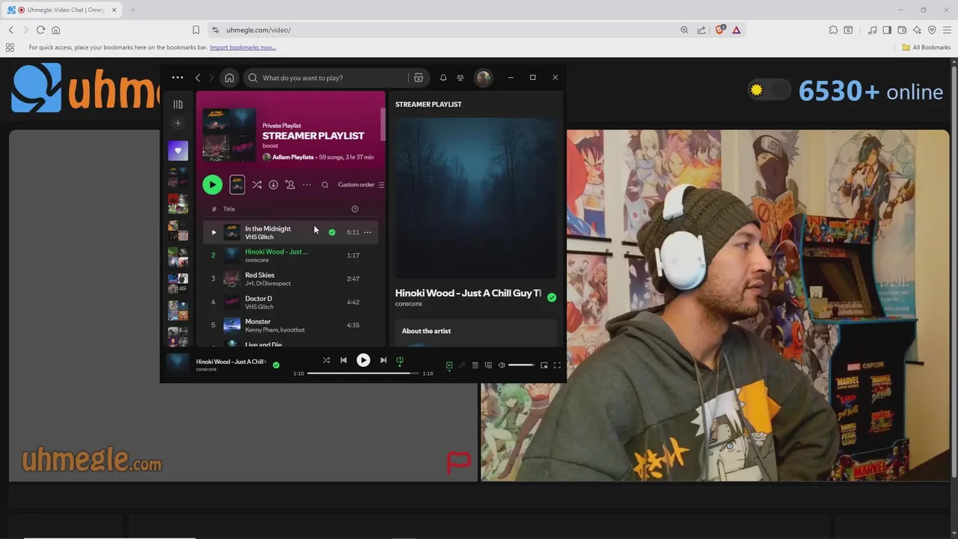Toggle repeat mode in player bar
Image resolution: width=958 pixels, height=539 pixels.
coord(400,360)
